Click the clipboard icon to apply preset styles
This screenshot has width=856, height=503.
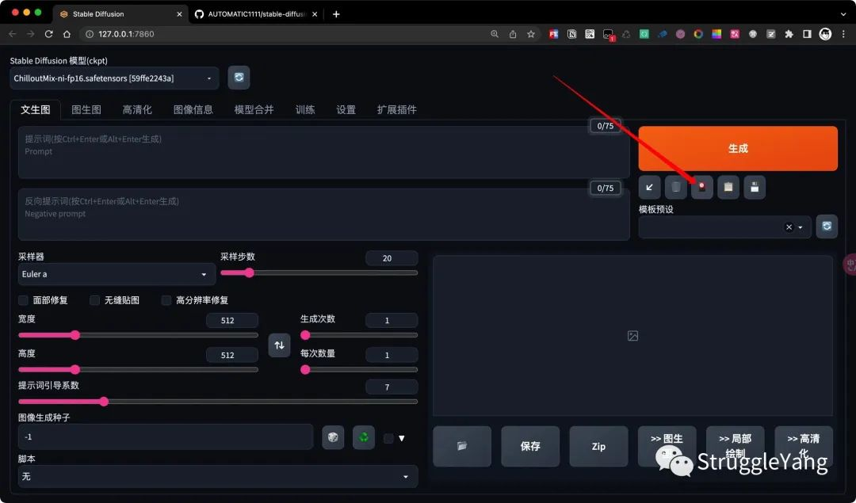[728, 187]
